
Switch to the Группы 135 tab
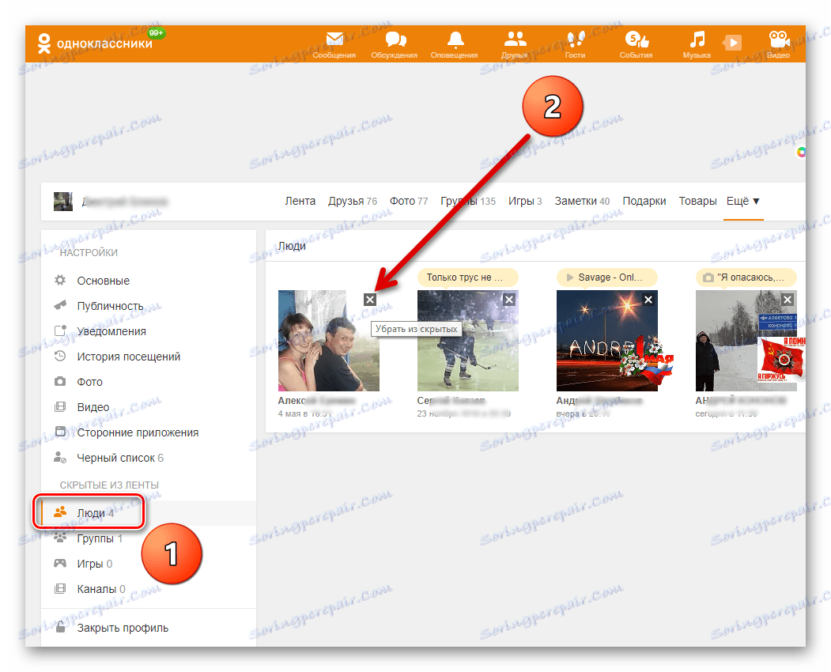coord(468,202)
